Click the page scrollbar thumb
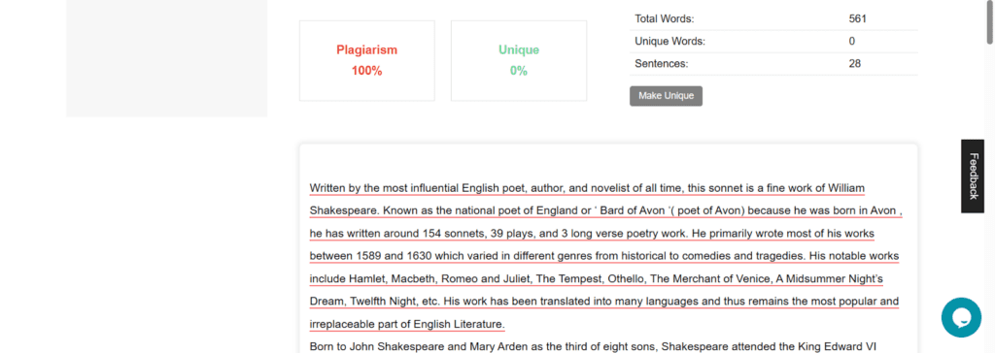 click(989, 21)
